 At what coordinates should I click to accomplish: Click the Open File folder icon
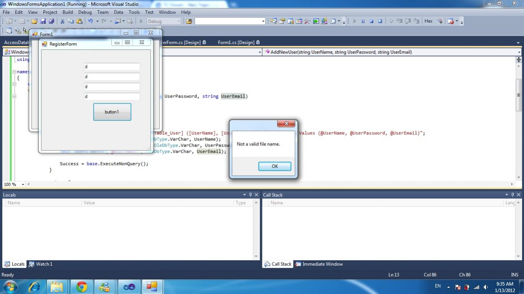pyautogui.click(x=35, y=21)
